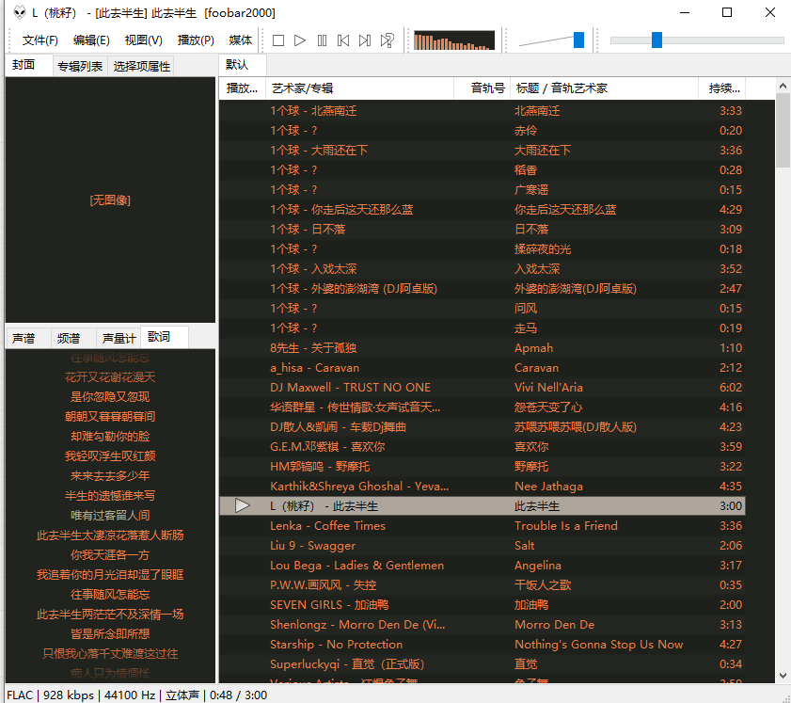The height and width of the screenshot is (703, 791).
Task: Click the seek bar slider handle
Action: click(657, 40)
